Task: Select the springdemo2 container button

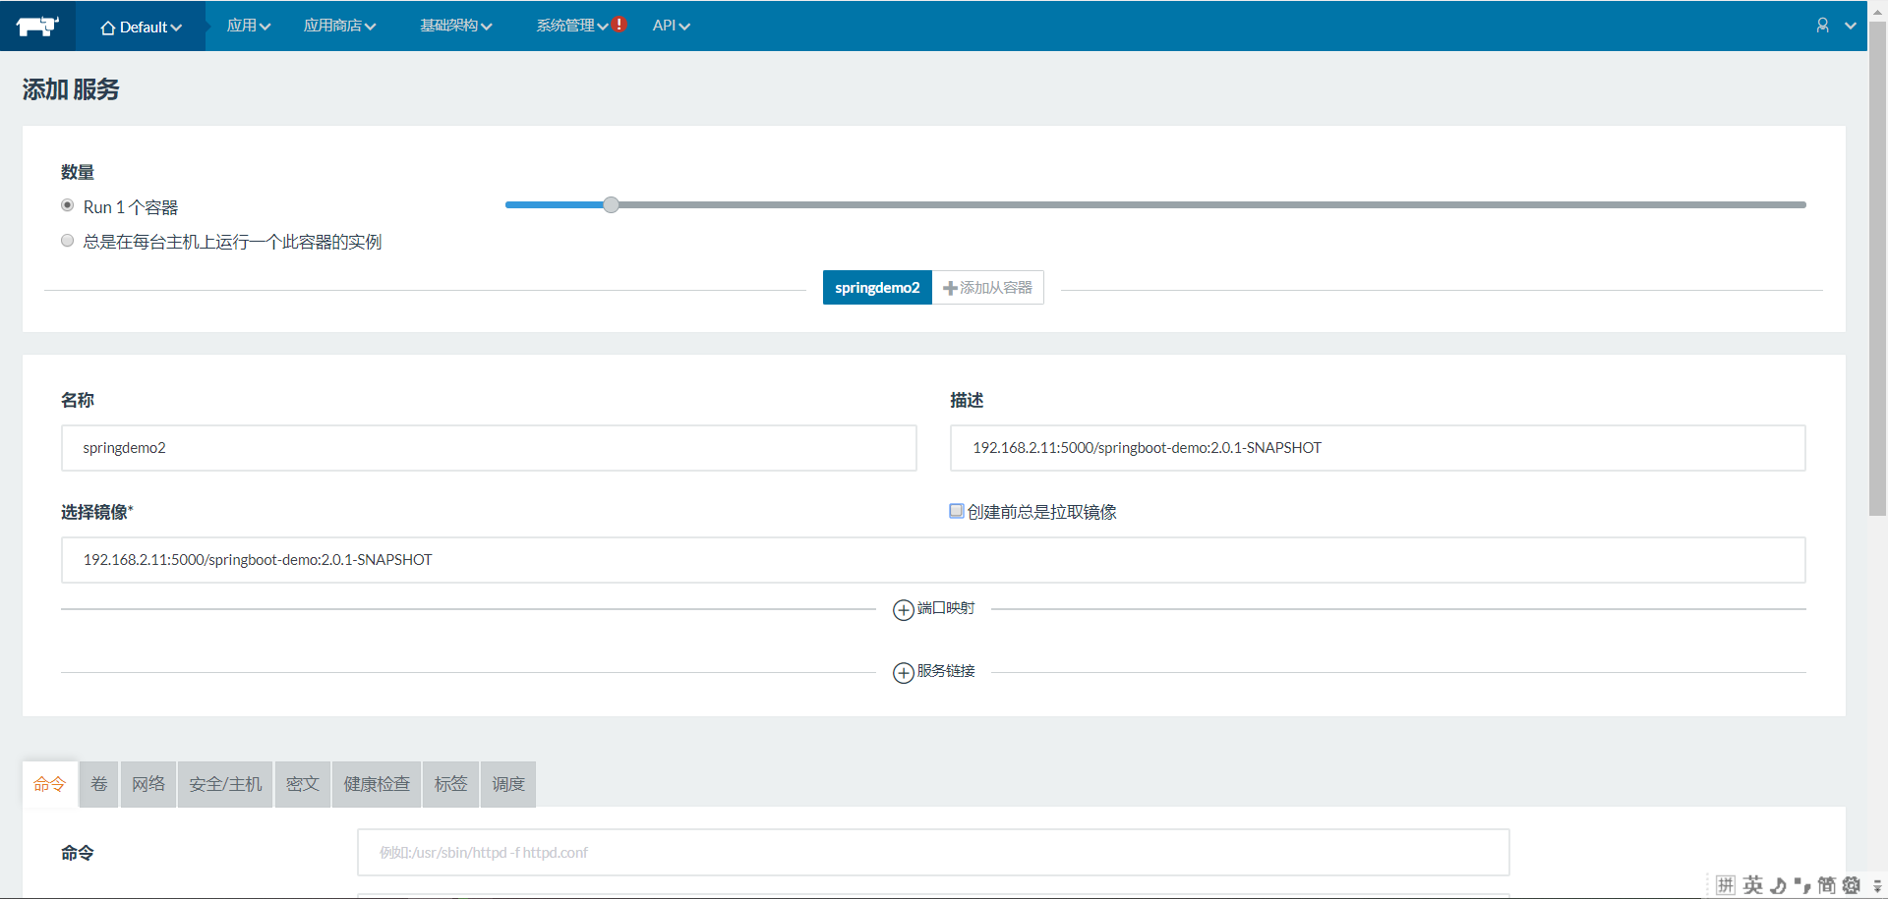Action: tap(877, 288)
